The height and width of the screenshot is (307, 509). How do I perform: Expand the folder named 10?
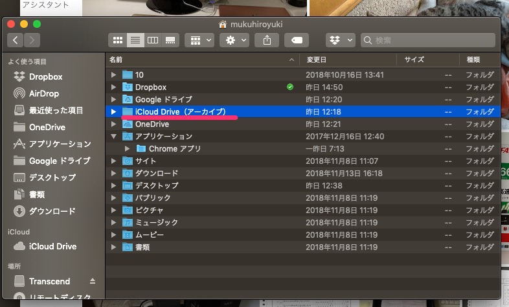(x=113, y=75)
